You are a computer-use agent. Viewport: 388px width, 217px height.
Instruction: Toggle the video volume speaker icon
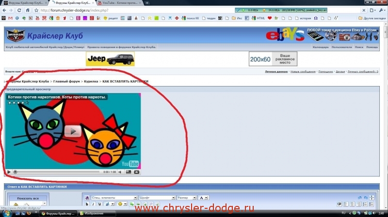(x=120, y=172)
